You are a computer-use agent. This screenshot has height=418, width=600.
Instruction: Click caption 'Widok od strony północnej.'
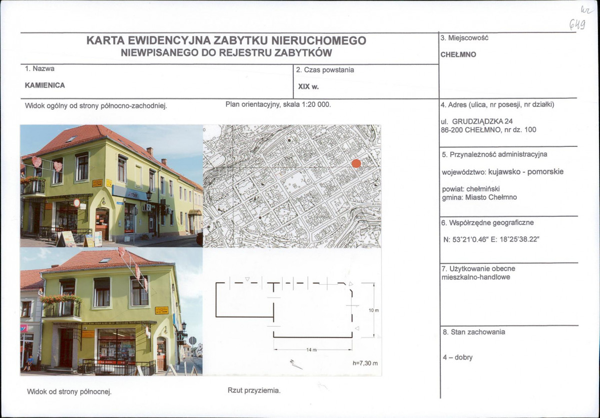pos(69,392)
